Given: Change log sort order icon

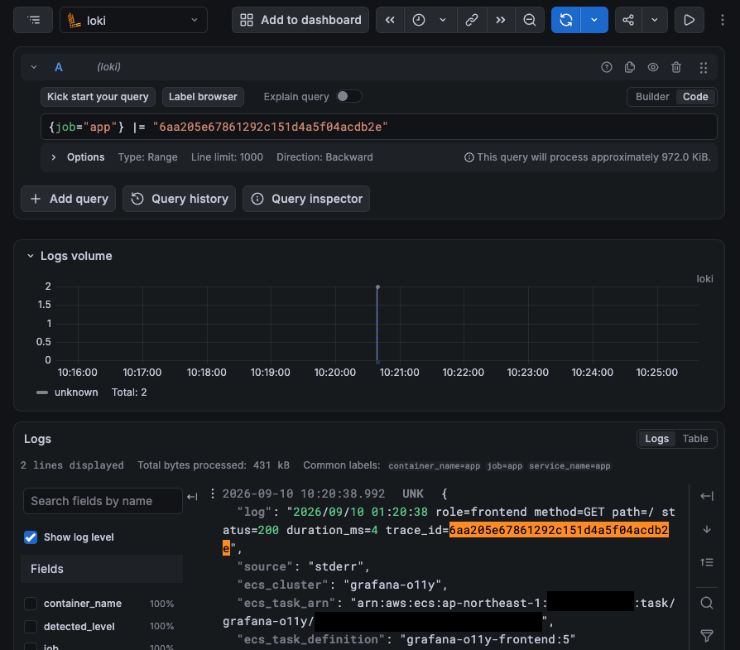Looking at the screenshot, I should 707,562.
